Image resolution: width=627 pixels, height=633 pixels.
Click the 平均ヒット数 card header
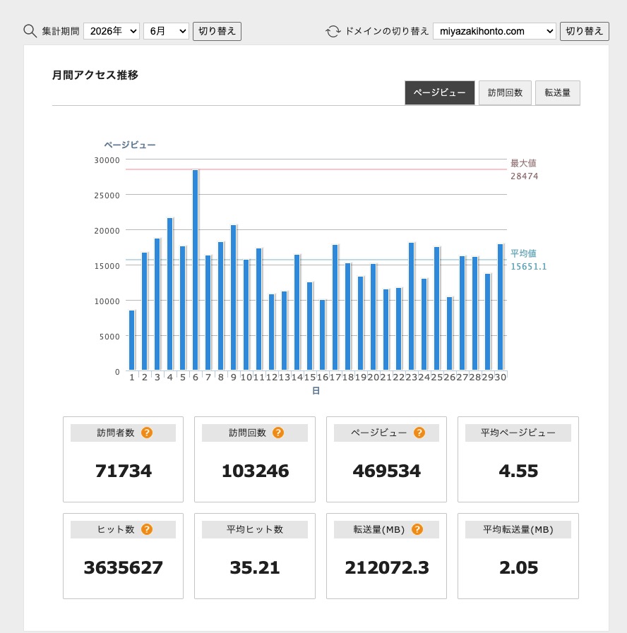click(255, 529)
